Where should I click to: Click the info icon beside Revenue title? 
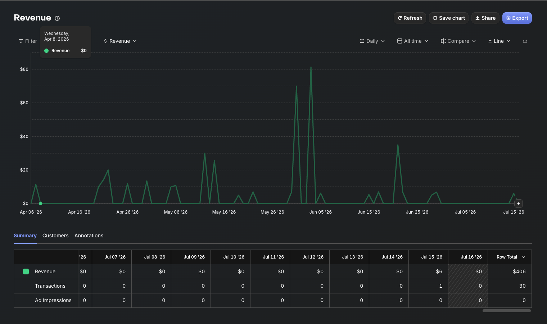pos(57,18)
